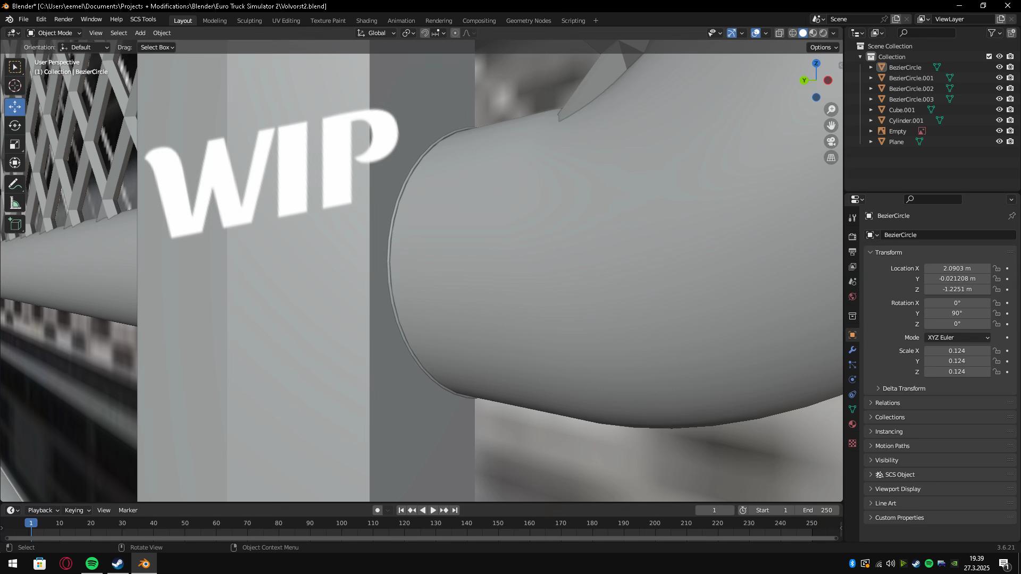Toggle X-ray display
The width and height of the screenshot is (1021, 574).
click(780, 33)
